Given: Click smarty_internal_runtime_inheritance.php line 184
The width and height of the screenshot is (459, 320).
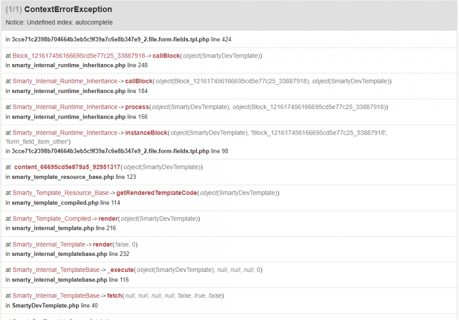Looking at the screenshot, I should point(79,91).
